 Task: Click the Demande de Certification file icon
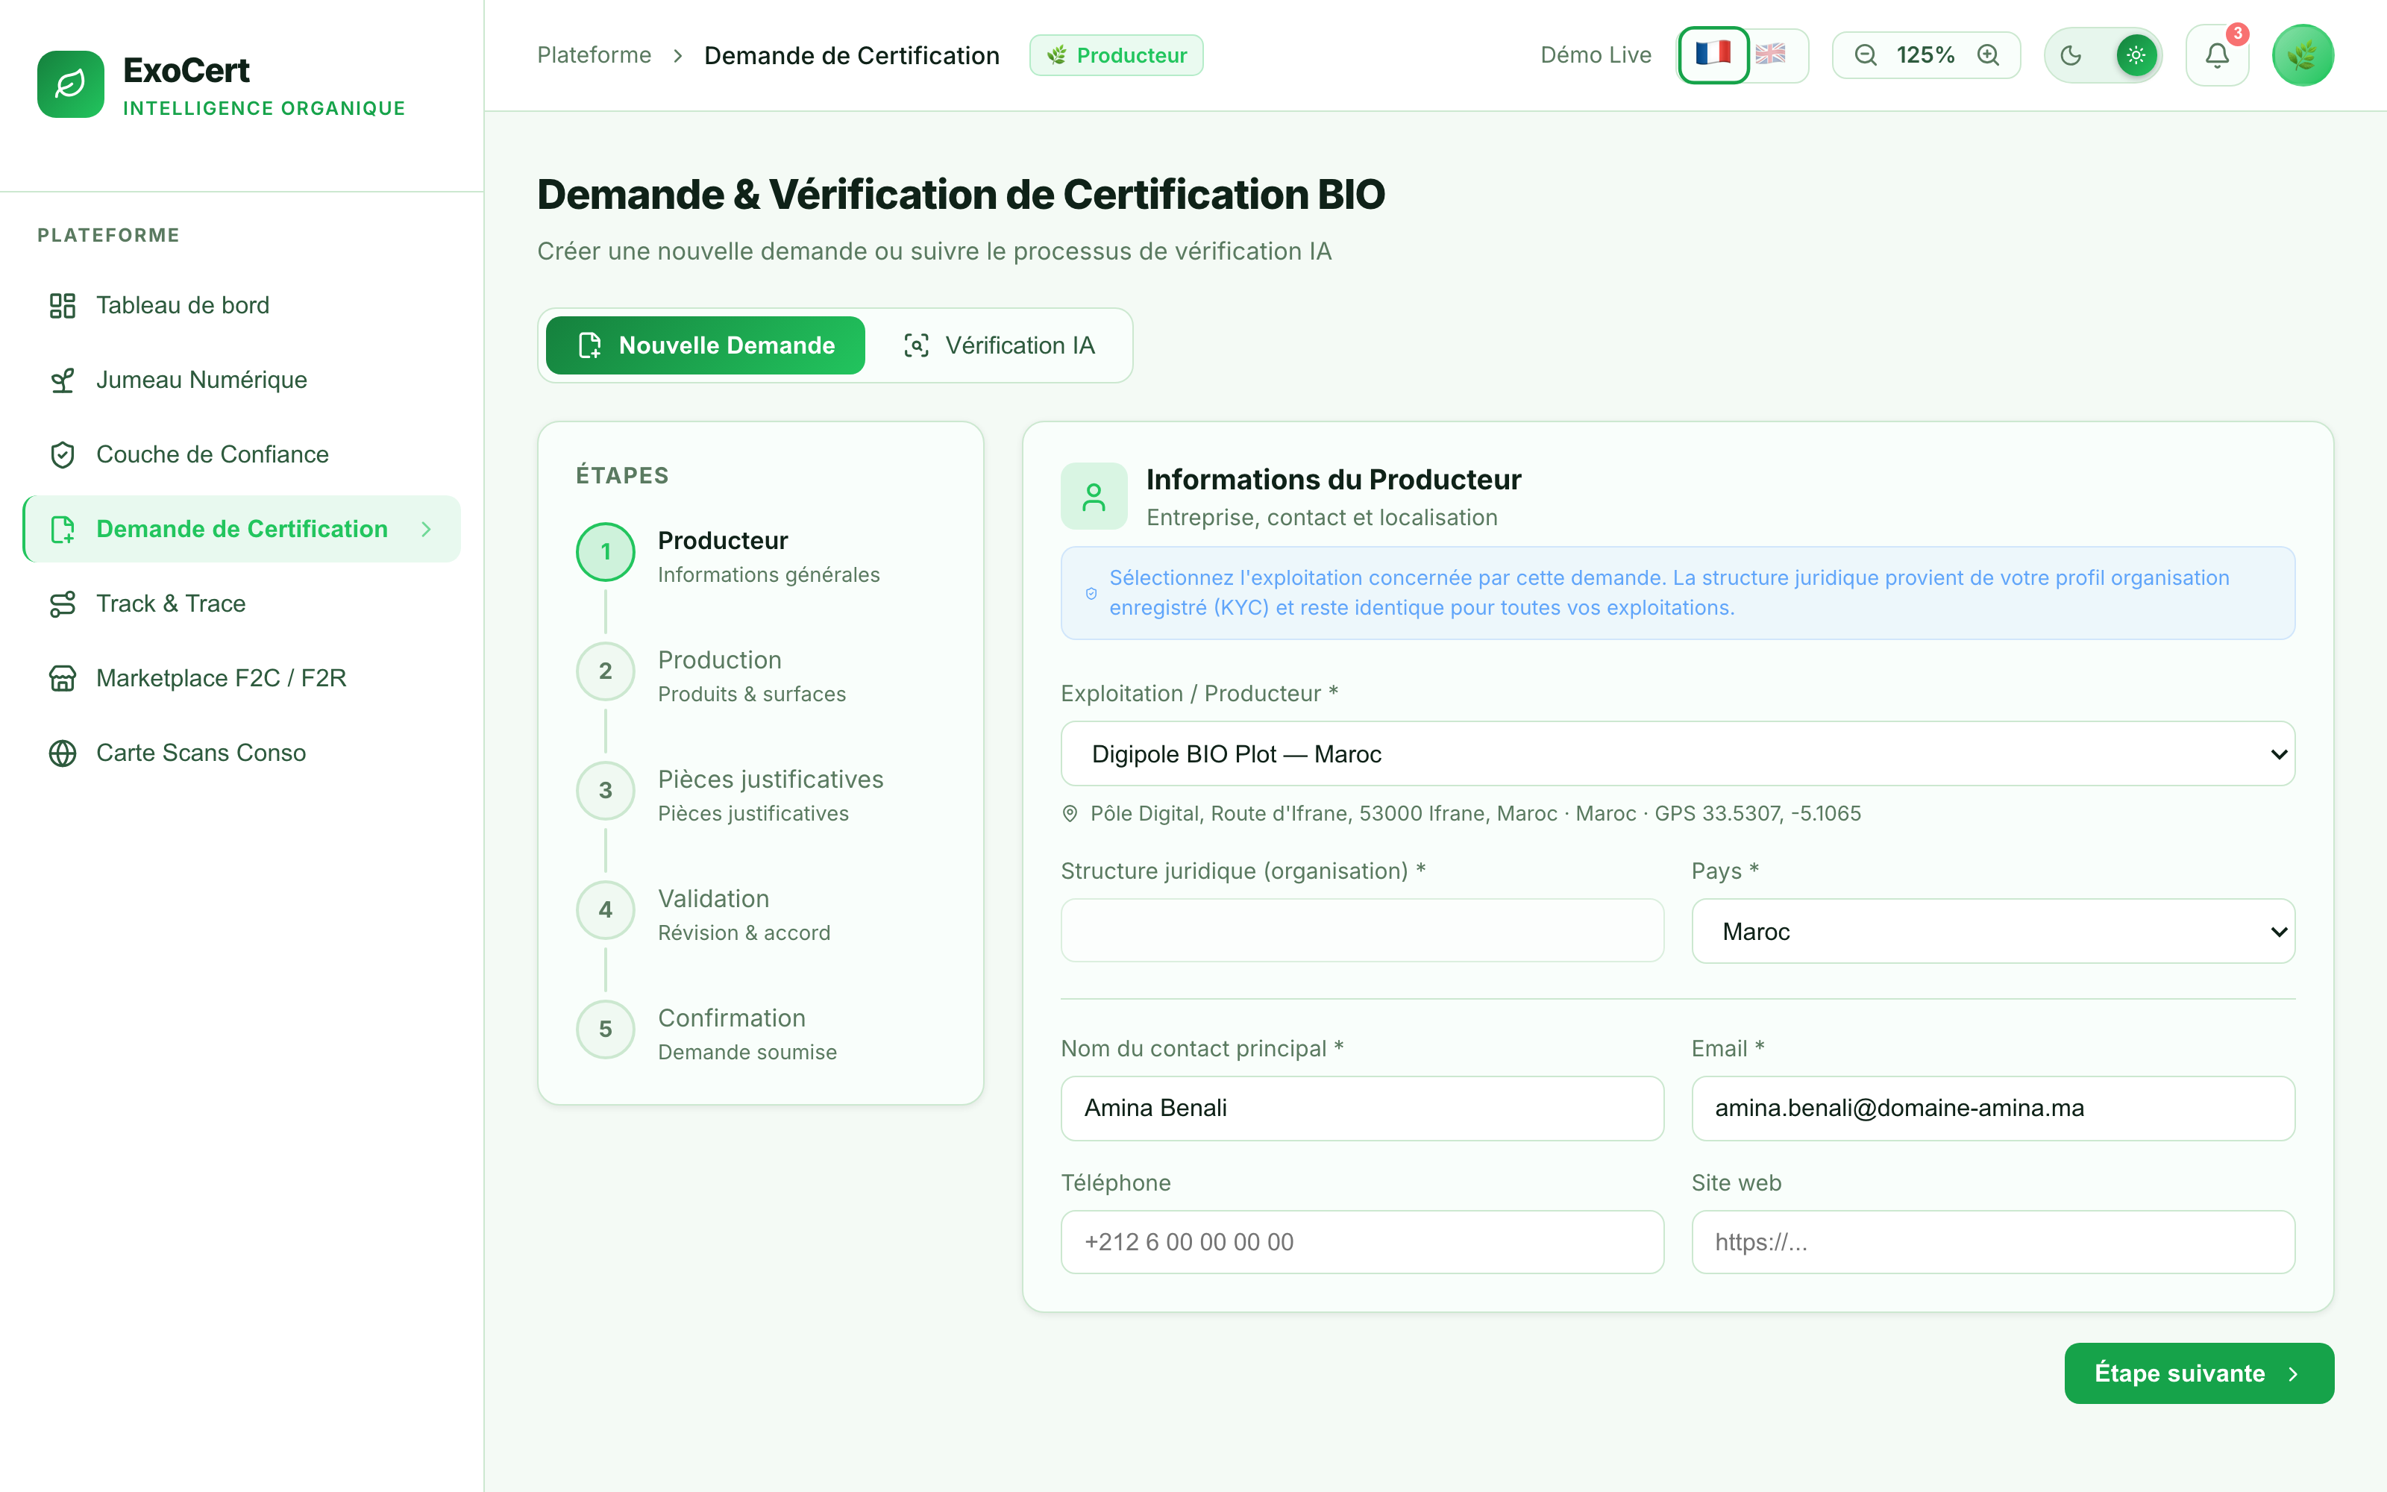[x=62, y=530]
